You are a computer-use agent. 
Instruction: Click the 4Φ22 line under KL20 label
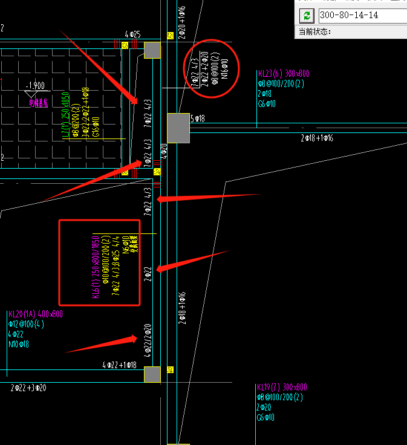pyautogui.click(x=16, y=334)
